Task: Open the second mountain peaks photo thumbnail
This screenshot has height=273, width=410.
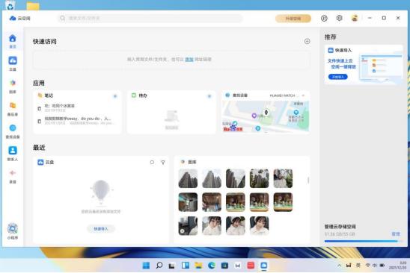Action: pyautogui.click(x=212, y=178)
